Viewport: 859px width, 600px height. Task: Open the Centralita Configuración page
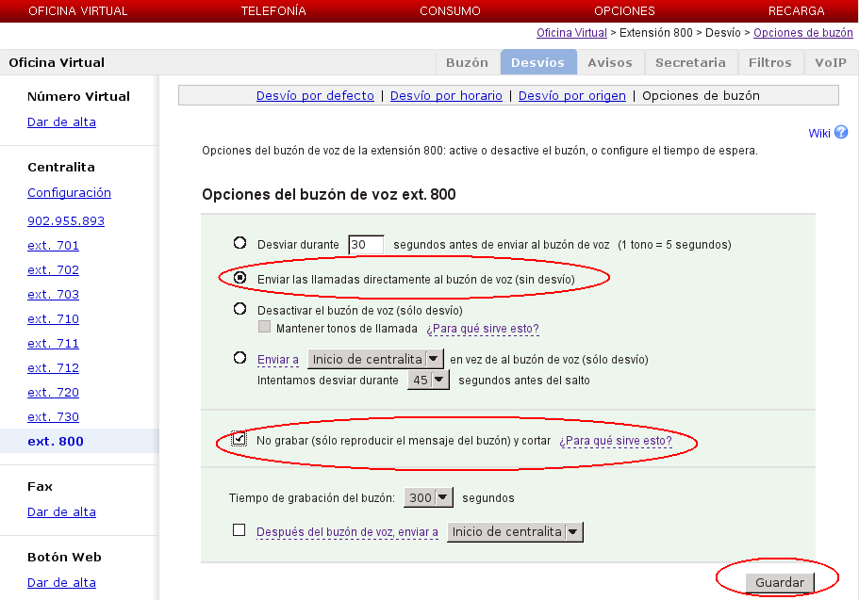tap(69, 191)
